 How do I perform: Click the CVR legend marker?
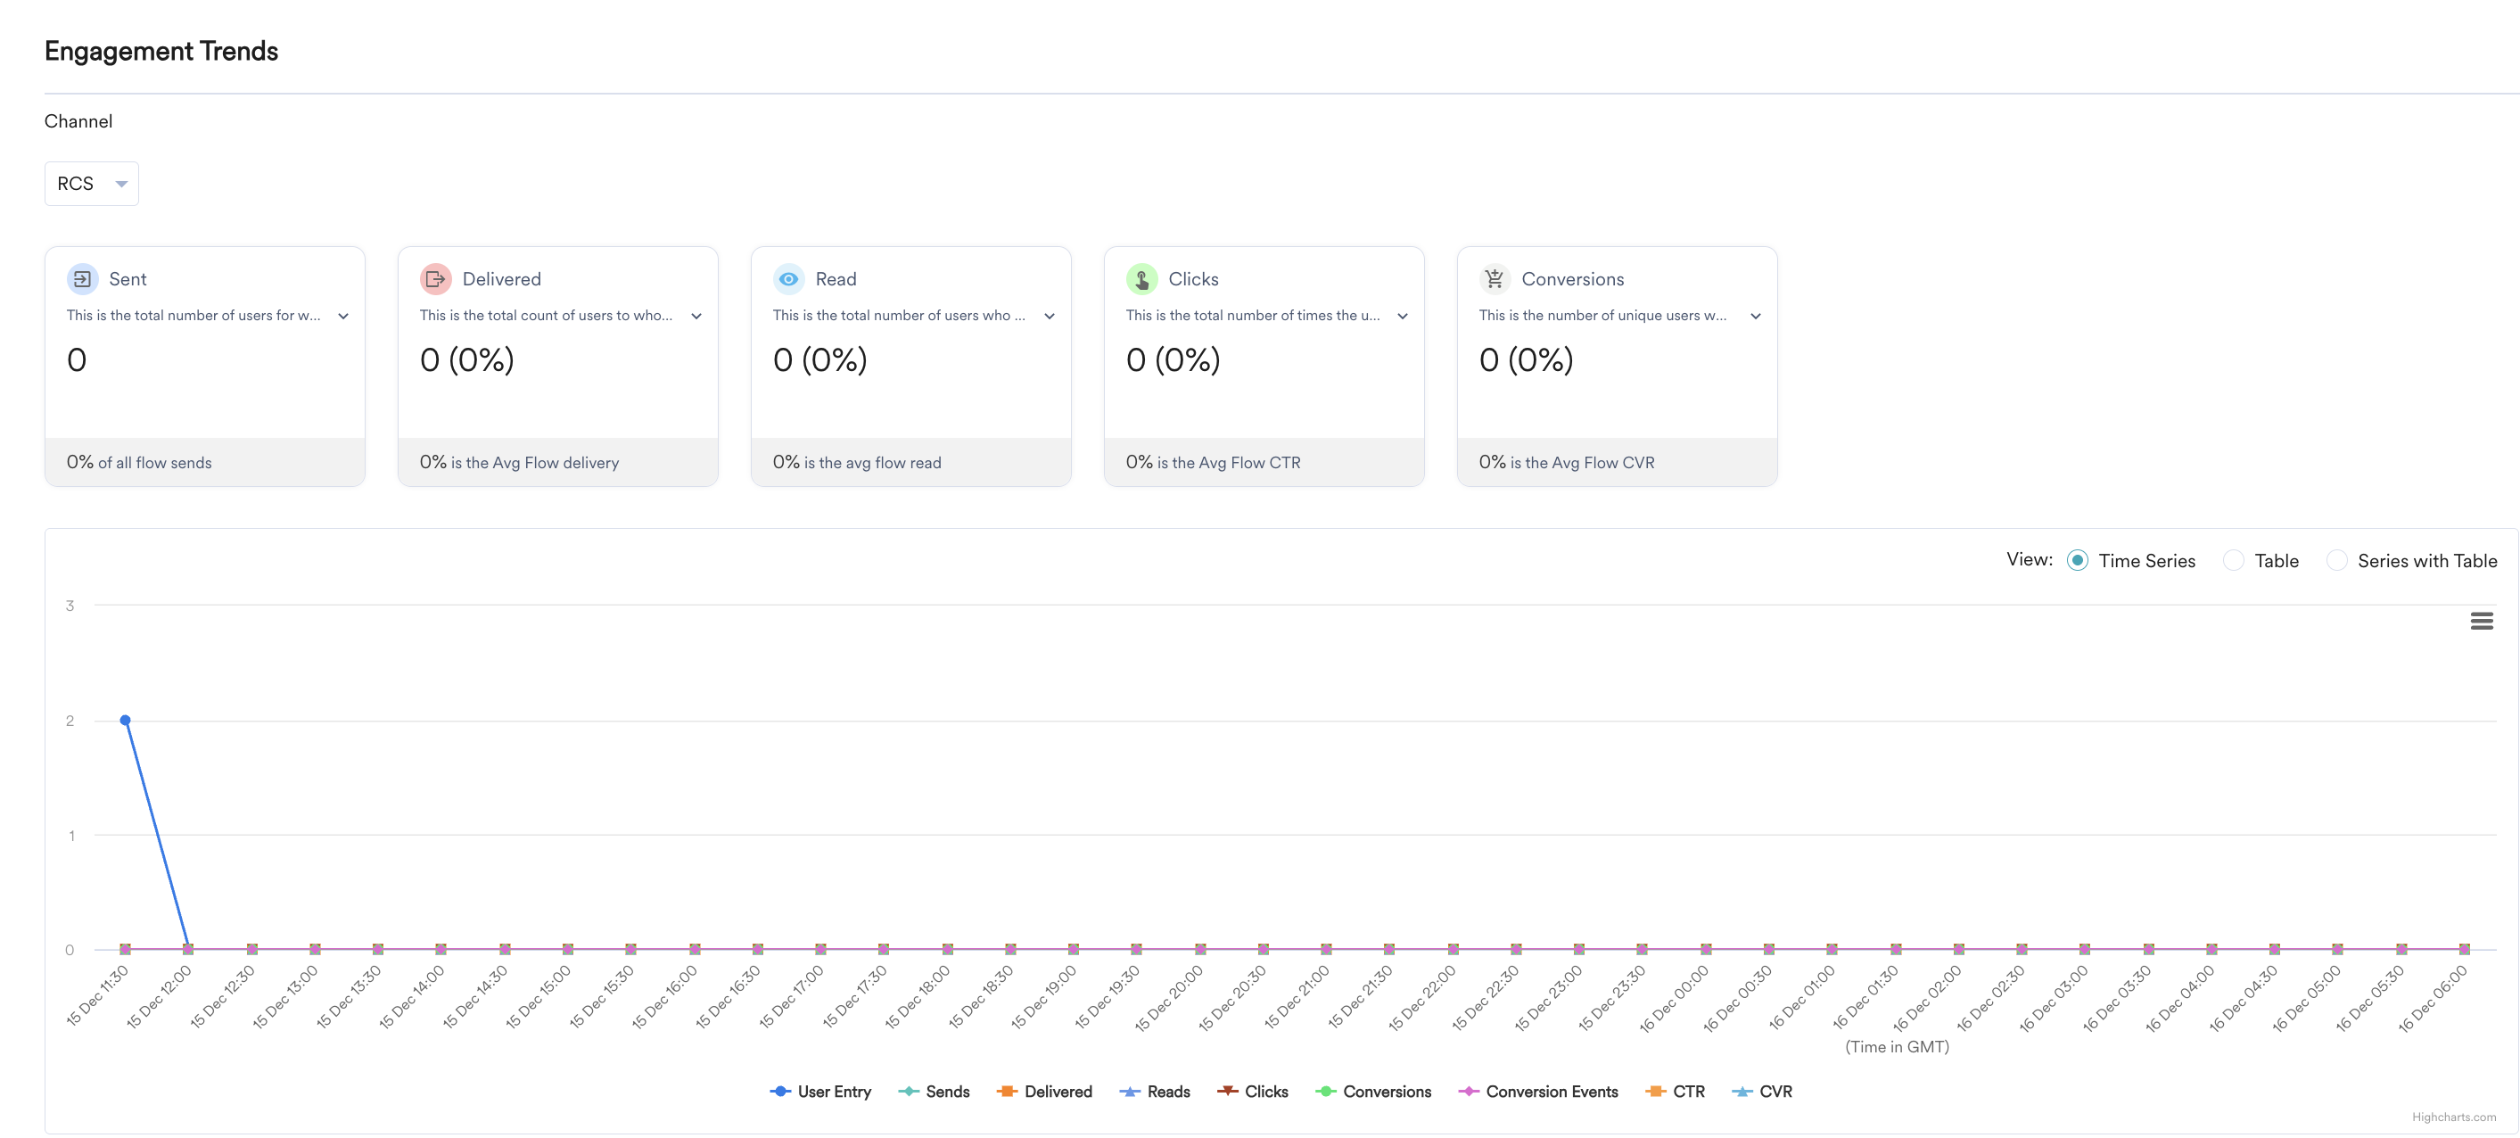click(x=1742, y=1091)
